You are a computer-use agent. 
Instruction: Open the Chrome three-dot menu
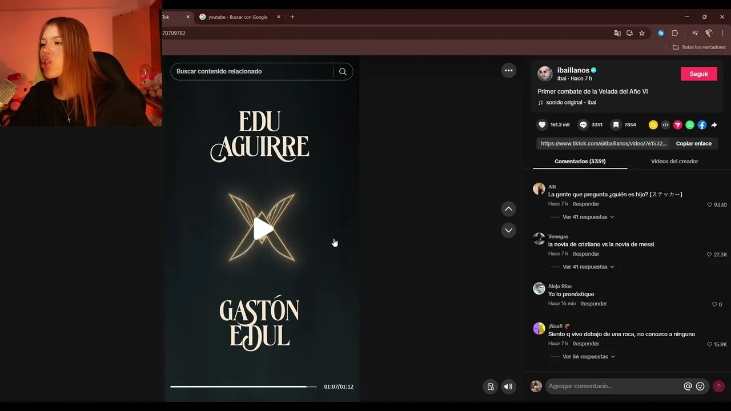(722, 33)
